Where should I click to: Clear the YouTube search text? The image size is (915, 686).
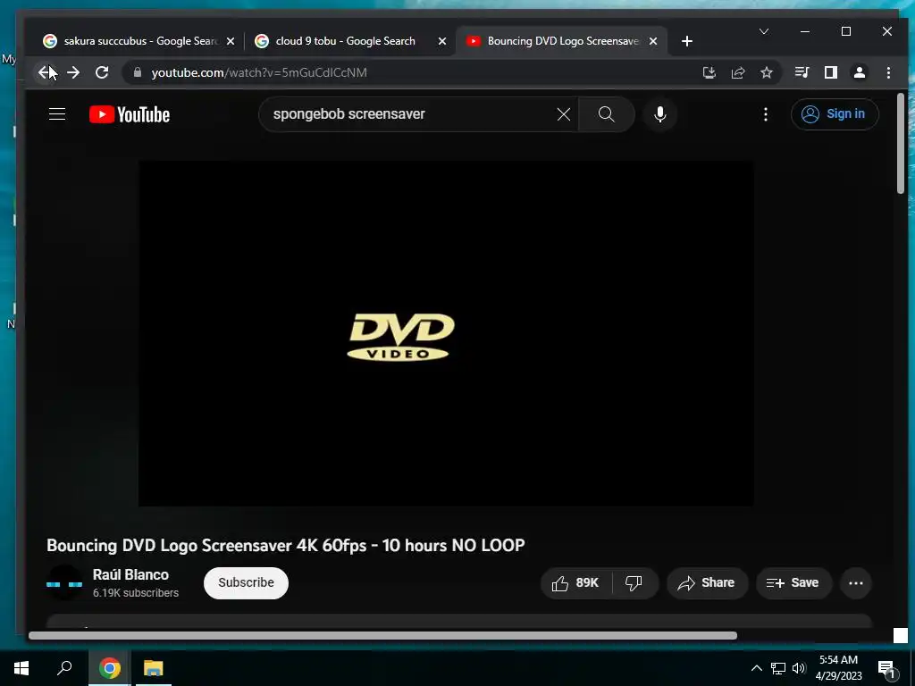tap(564, 114)
